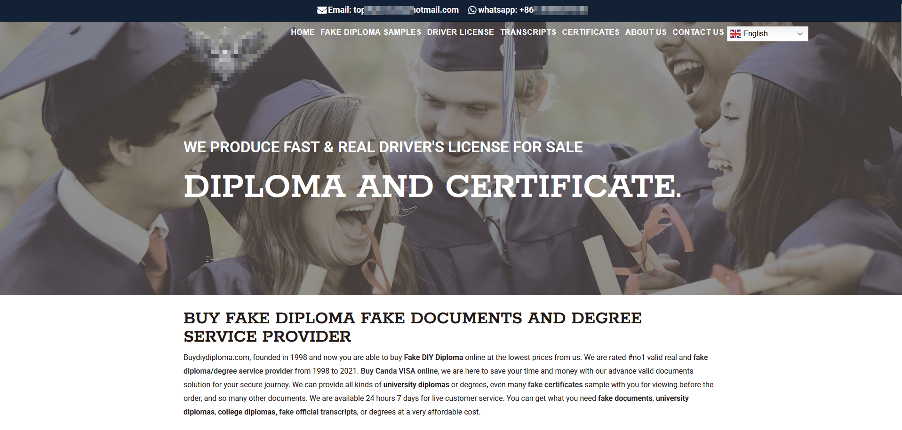Click the chevron arrow on language selector
This screenshot has height=430, width=902.
[x=800, y=34]
